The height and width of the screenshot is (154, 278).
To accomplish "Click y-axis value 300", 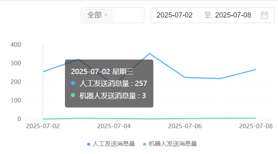I will tap(16, 64).
